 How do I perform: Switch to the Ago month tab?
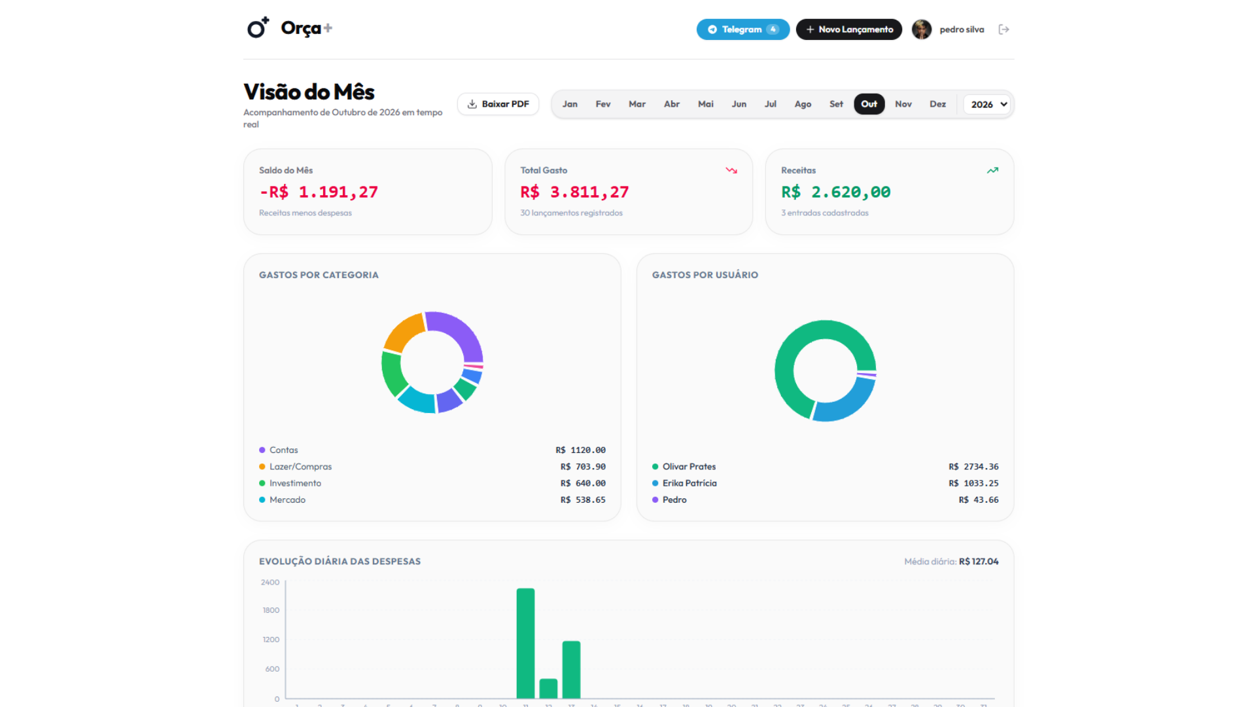tap(803, 104)
